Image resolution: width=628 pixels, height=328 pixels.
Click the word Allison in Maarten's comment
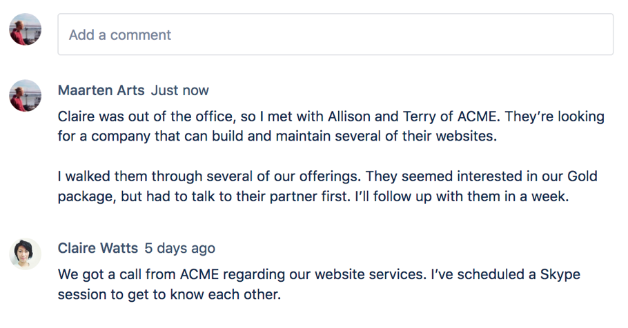coord(349,116)
